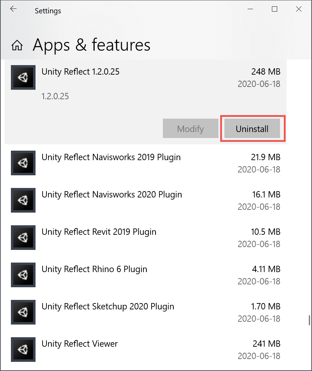Viewport: 312px width, 371px height.
Task: Click the Unity Reflect 1.2.0.25 app icon
Action: 23,77
